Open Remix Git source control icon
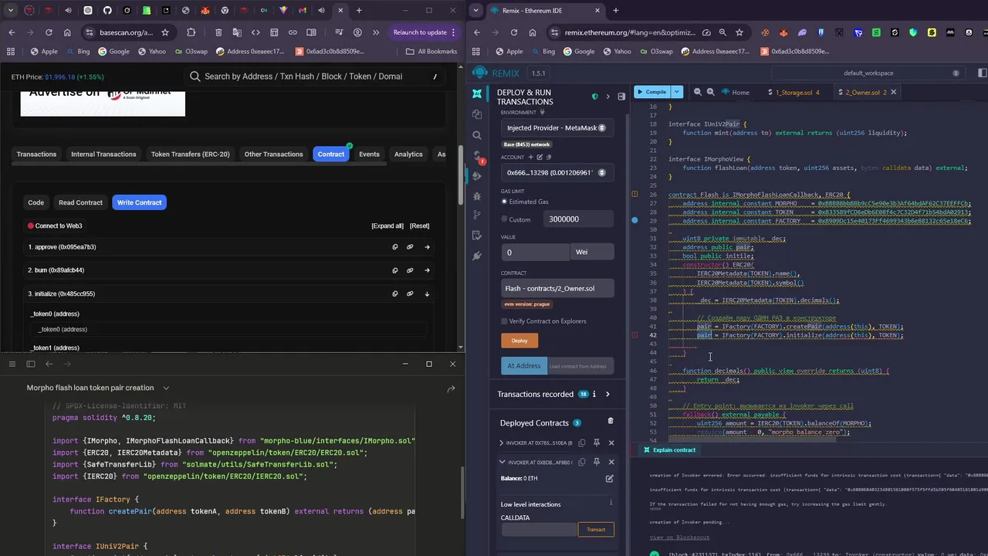 point(477,215)
